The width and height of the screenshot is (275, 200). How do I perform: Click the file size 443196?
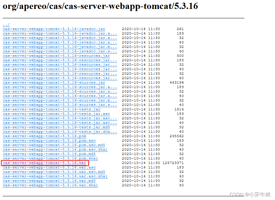pyautogui.click(x=177, y=82)
